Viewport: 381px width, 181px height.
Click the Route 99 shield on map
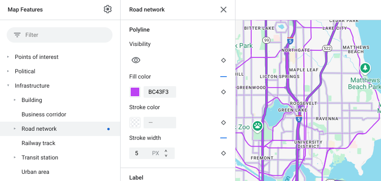click(x=267, y=40)
